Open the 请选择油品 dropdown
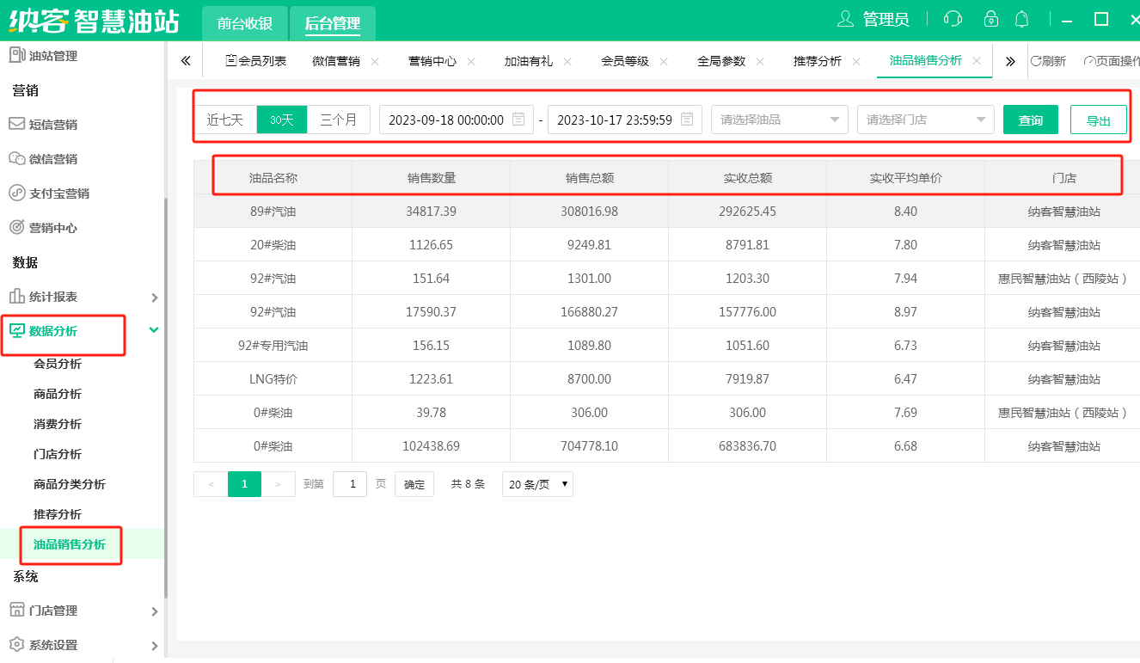Screen dimensions: 1140x663 point(779,120)
